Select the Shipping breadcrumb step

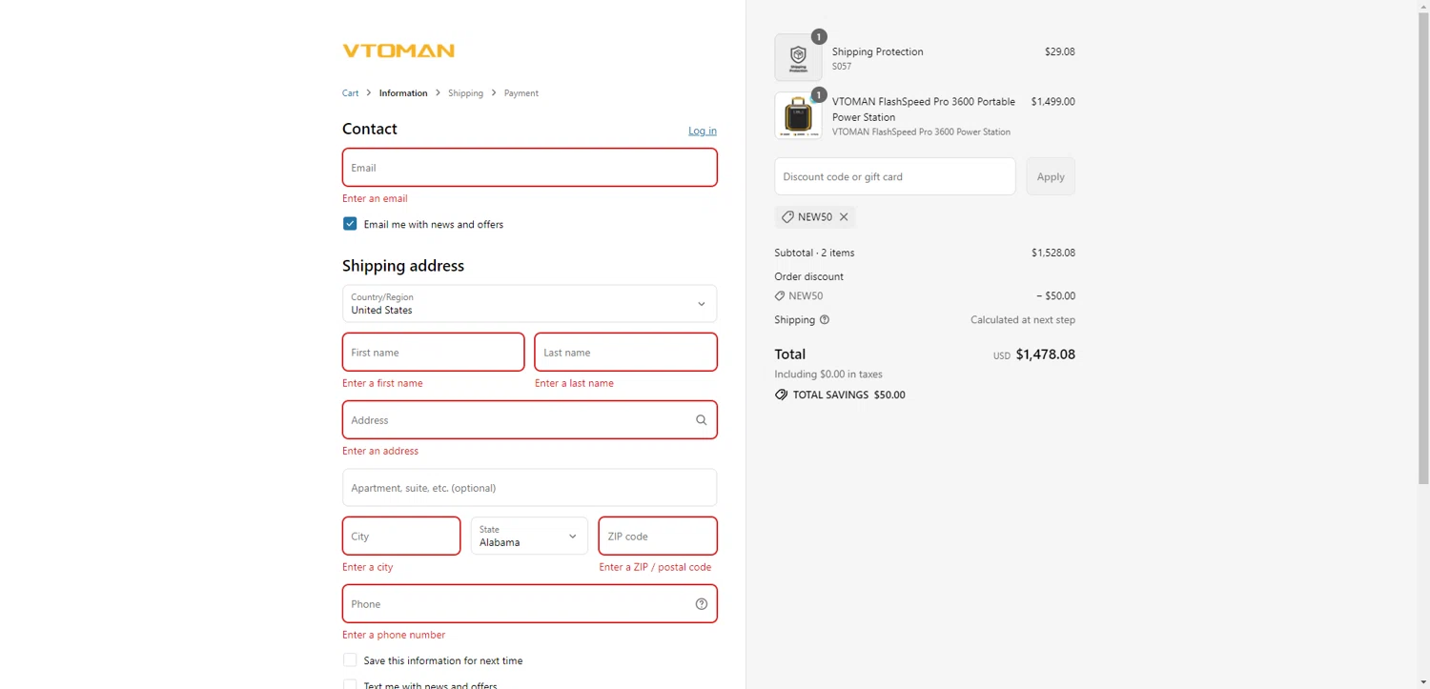465,93
